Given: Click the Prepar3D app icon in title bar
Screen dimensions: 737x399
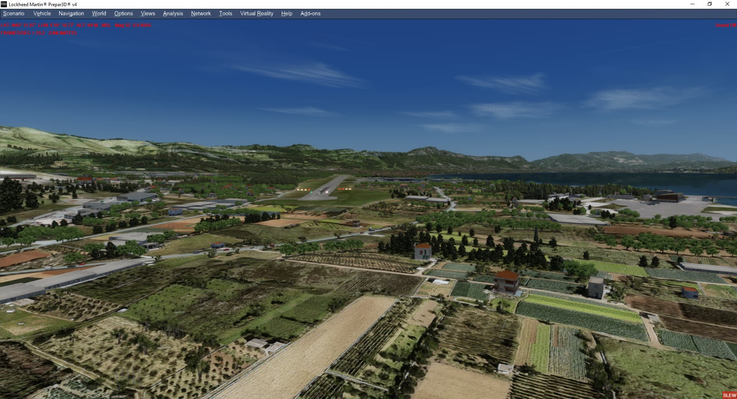Looking at the screenshot, I should tap(4, 4).
